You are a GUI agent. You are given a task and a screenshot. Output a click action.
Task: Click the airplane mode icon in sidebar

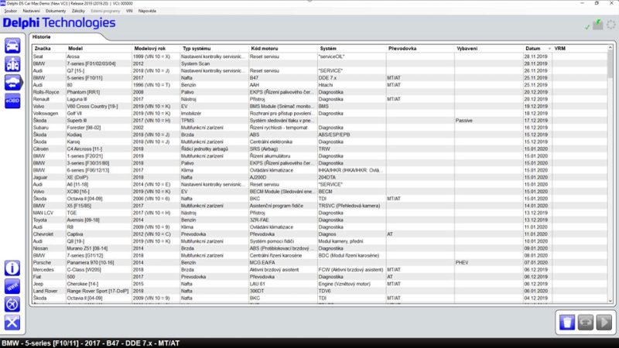[13, 305]
